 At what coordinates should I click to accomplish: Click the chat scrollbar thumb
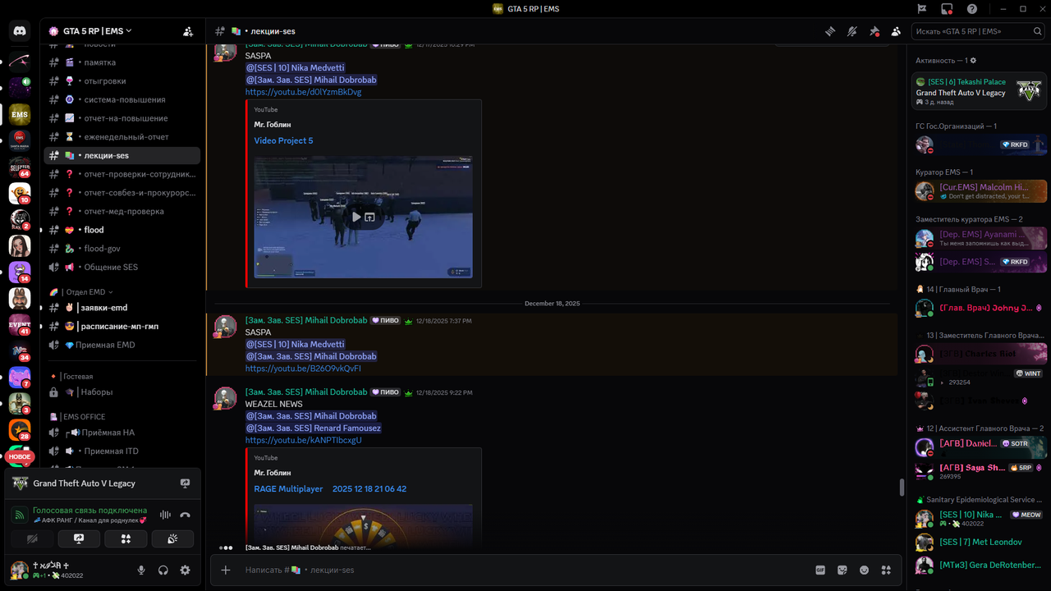[x=902, y=488]
